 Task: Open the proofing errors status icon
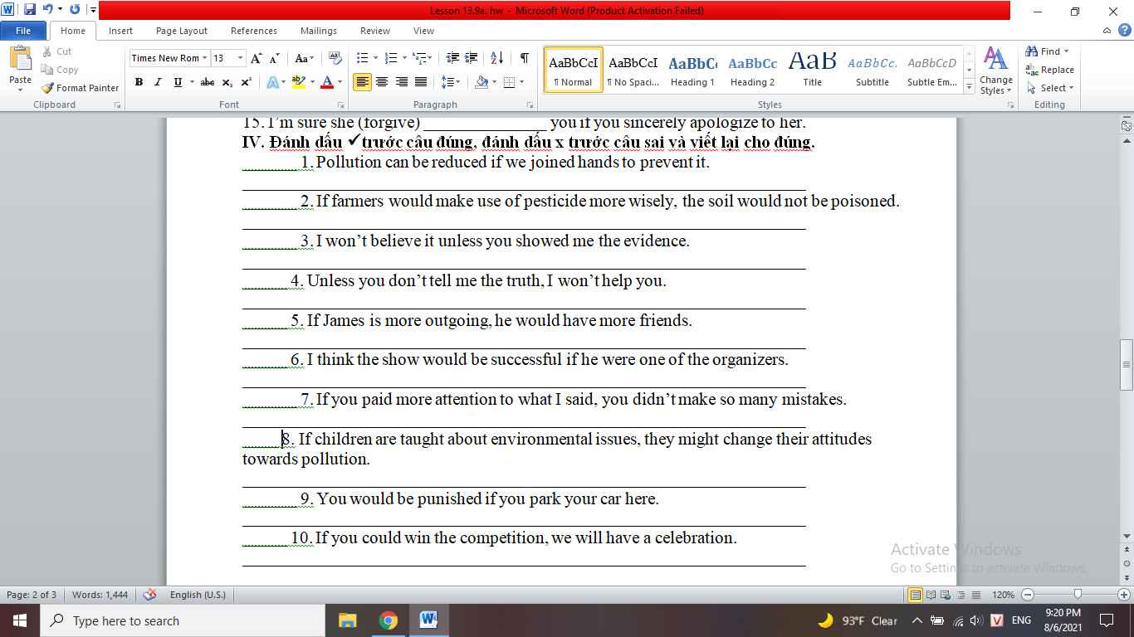coord(149,595)
